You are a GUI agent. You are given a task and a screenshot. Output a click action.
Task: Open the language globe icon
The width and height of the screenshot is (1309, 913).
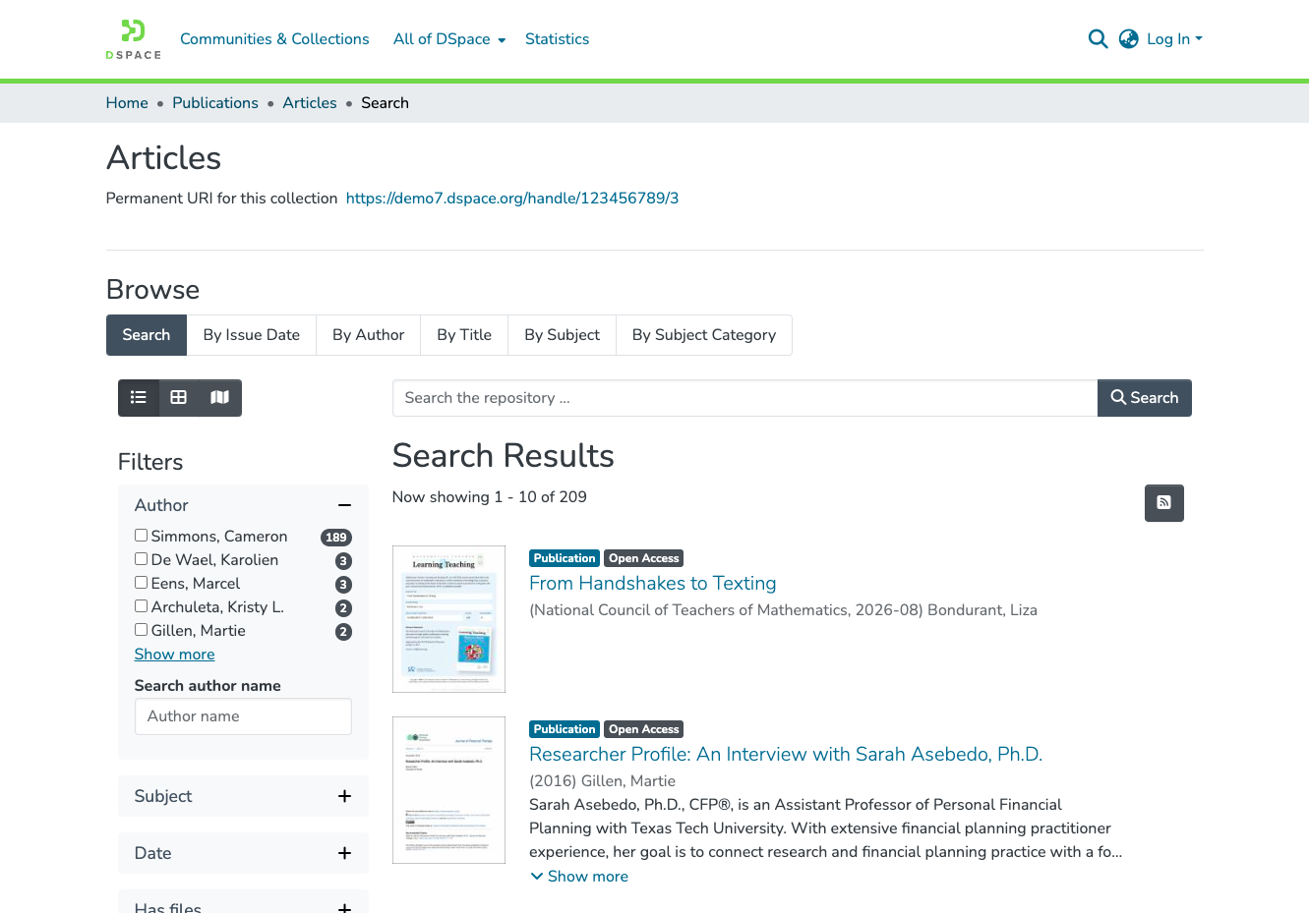tap(1129, 39)
